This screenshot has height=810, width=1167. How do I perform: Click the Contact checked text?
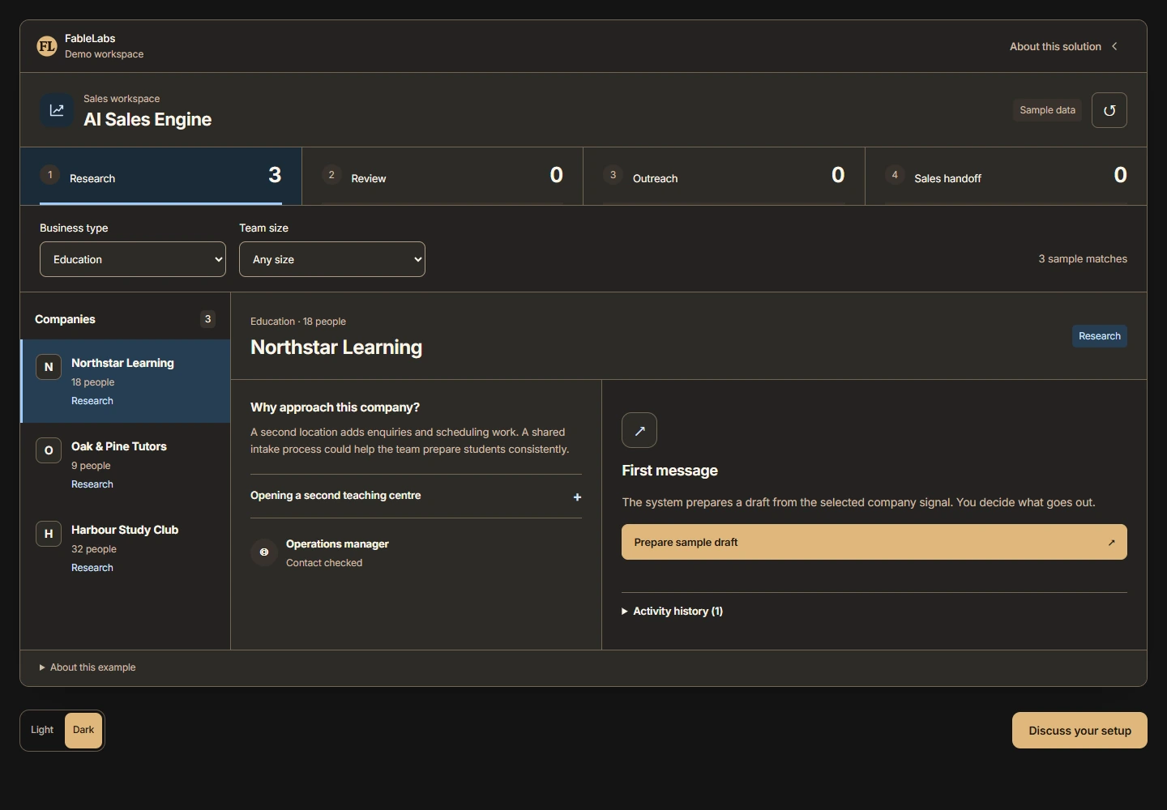click(324, 563)
